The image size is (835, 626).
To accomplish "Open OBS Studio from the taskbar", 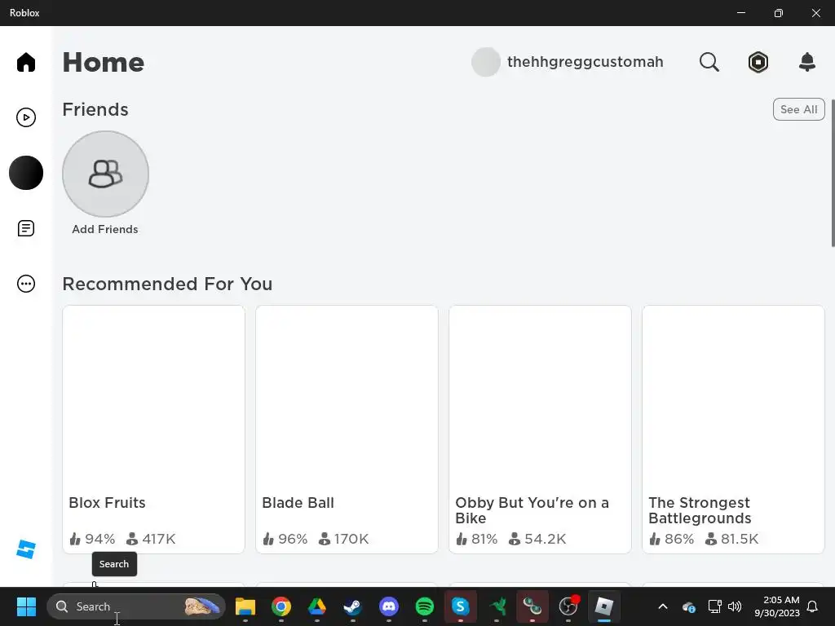I will (568, 606).
